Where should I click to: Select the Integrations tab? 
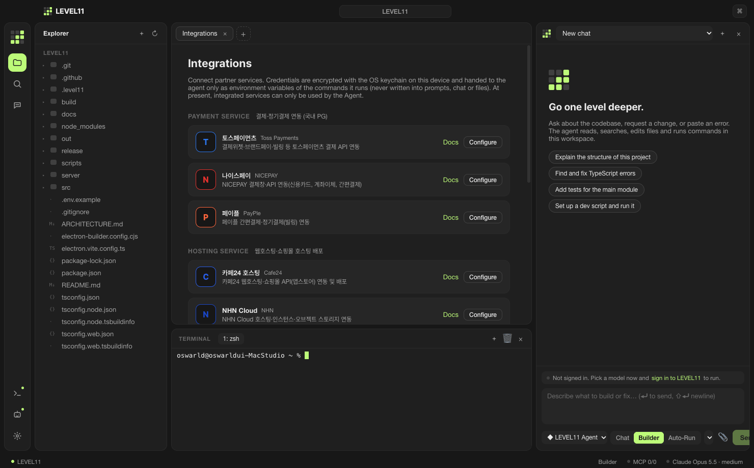204,34
